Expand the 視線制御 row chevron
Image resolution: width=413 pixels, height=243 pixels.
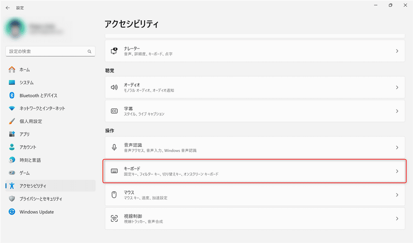coord(397,219)
